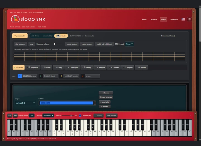Screen dimensions: 201x146
Task: Open the Drum synth tab
Action: [x=72, y=68]
